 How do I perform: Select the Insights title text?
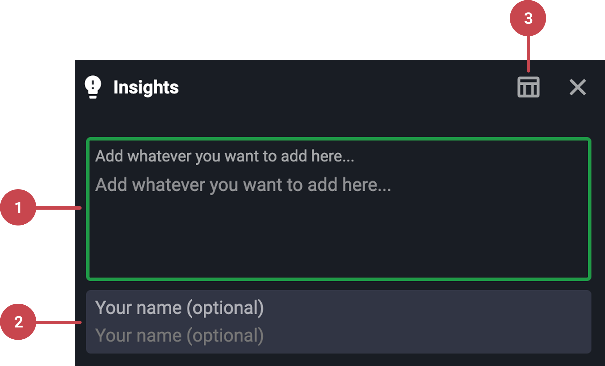[x=146, y=87]
